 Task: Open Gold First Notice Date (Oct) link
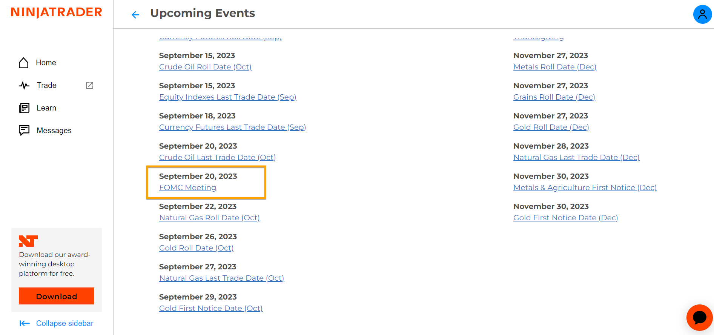coord(210,308)
